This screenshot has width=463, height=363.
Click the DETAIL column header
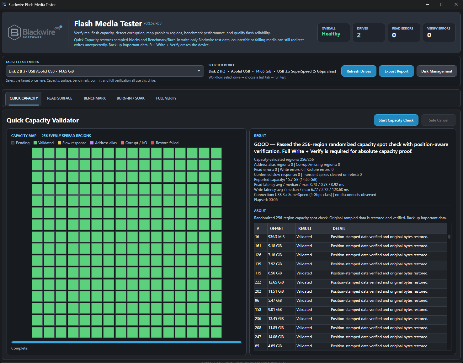pyautogui.click(x=388, y=229)
